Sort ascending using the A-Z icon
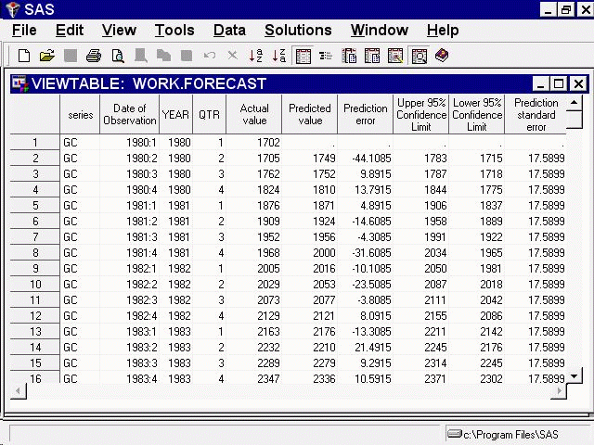Viewport: 594px width, 445px height. pyautogui.click(x=256, y=57)
